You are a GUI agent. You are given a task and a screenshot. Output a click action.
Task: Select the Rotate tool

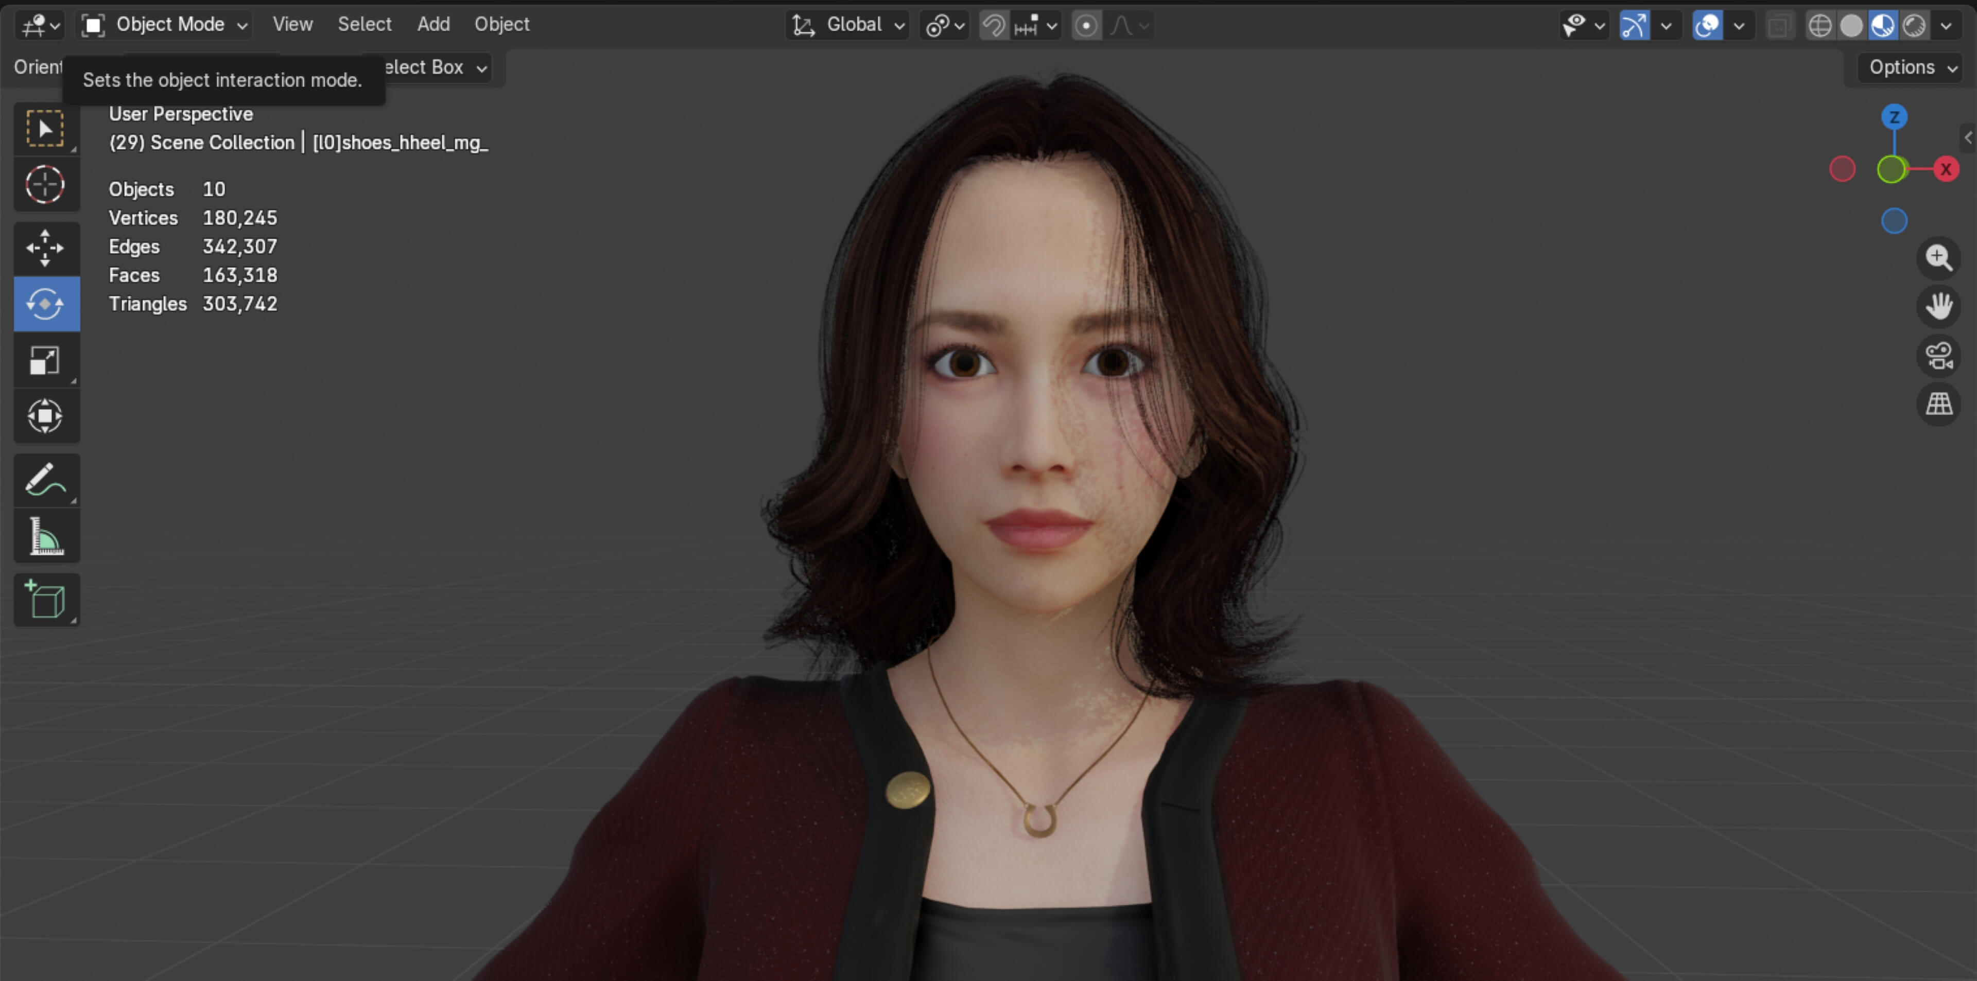(x=46, y=304)
